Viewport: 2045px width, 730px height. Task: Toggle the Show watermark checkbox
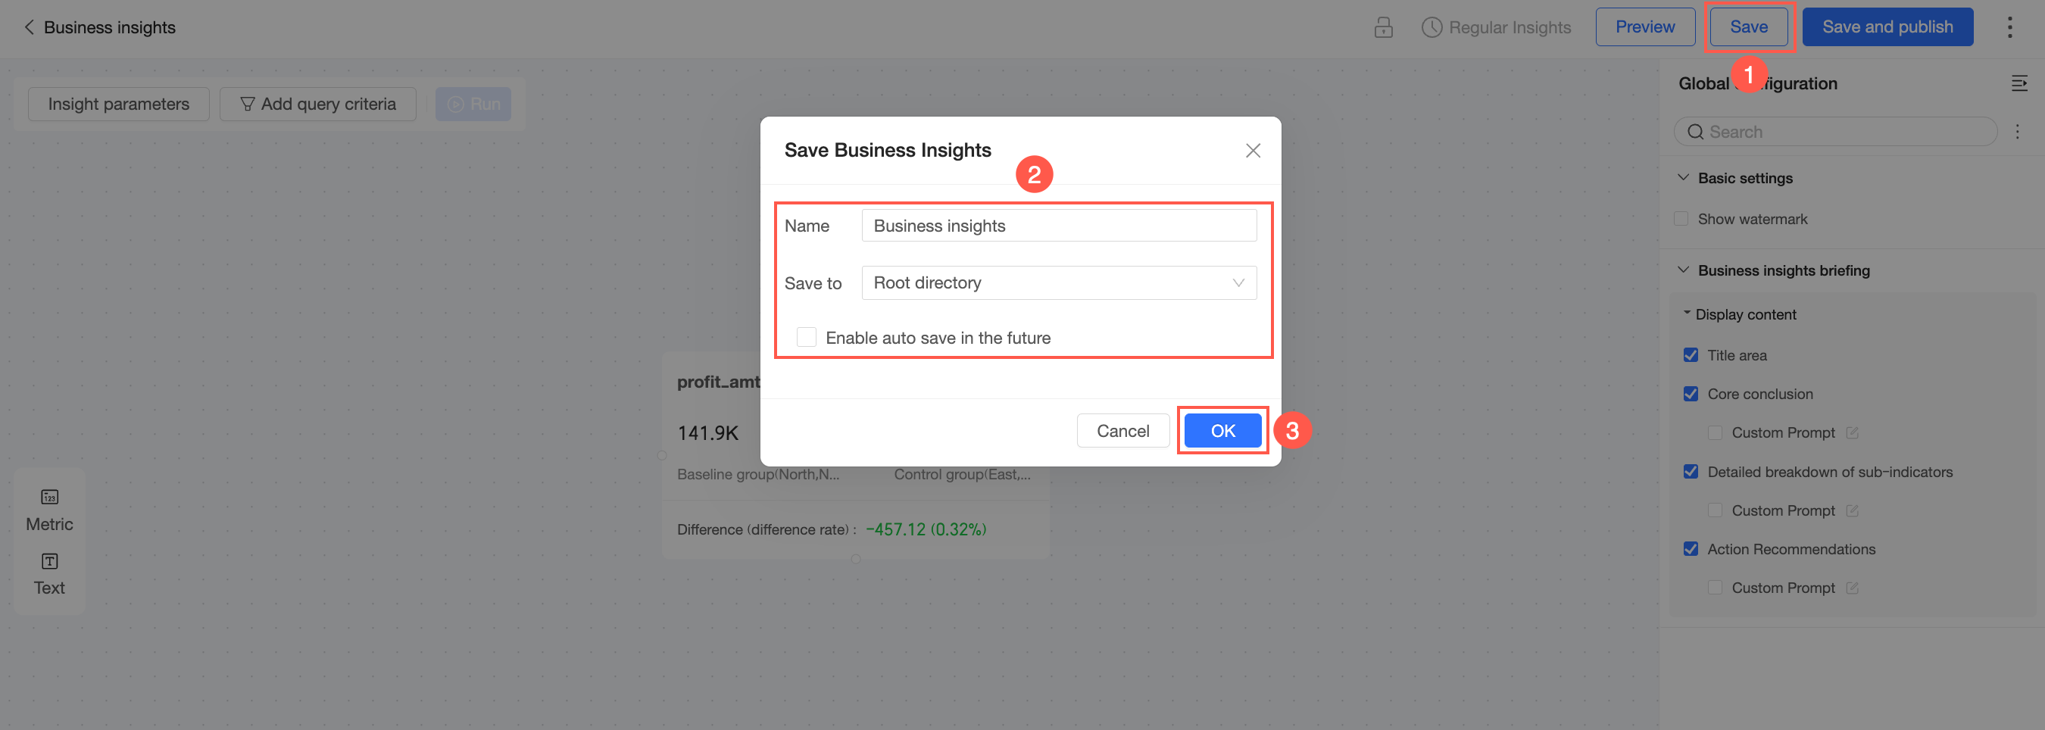pyautogui.click(x=1681, y=219)
